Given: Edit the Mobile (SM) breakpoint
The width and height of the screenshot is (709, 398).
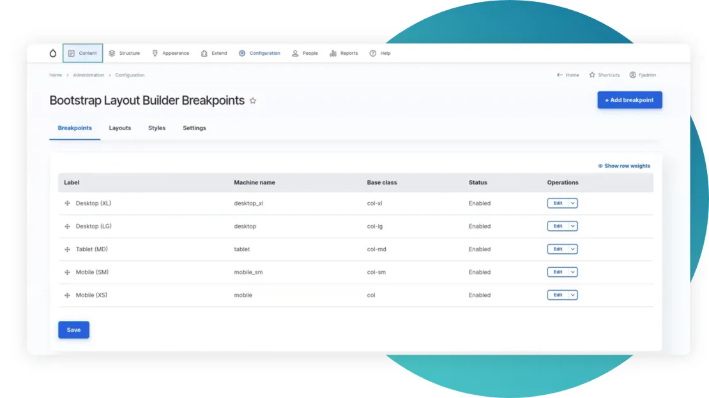Looking at the screenshot, I should pos(558,272).
